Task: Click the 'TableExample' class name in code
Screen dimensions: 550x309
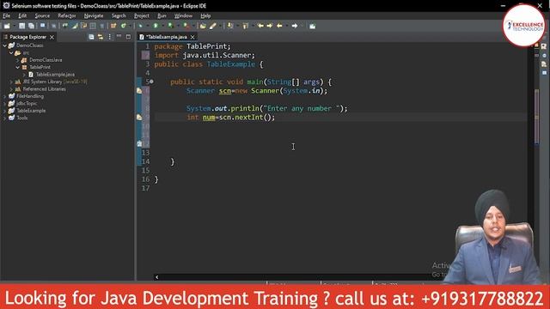Action: (231, 64)
